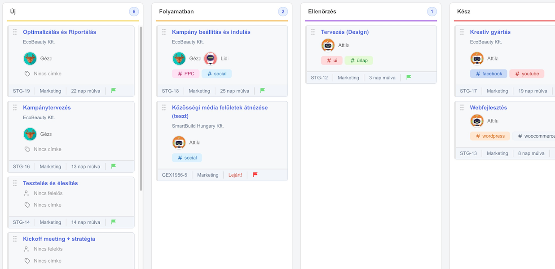555x269 pixels.
Task: Click '3 nap múlva' due date
Action: (382, 78)
